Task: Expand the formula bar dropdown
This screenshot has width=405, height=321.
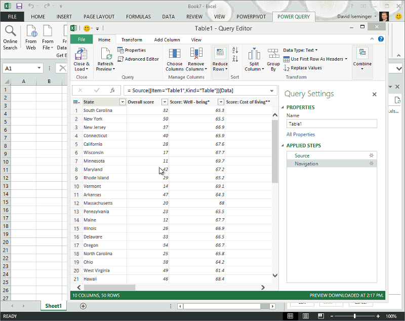Action: click(272, 91)
